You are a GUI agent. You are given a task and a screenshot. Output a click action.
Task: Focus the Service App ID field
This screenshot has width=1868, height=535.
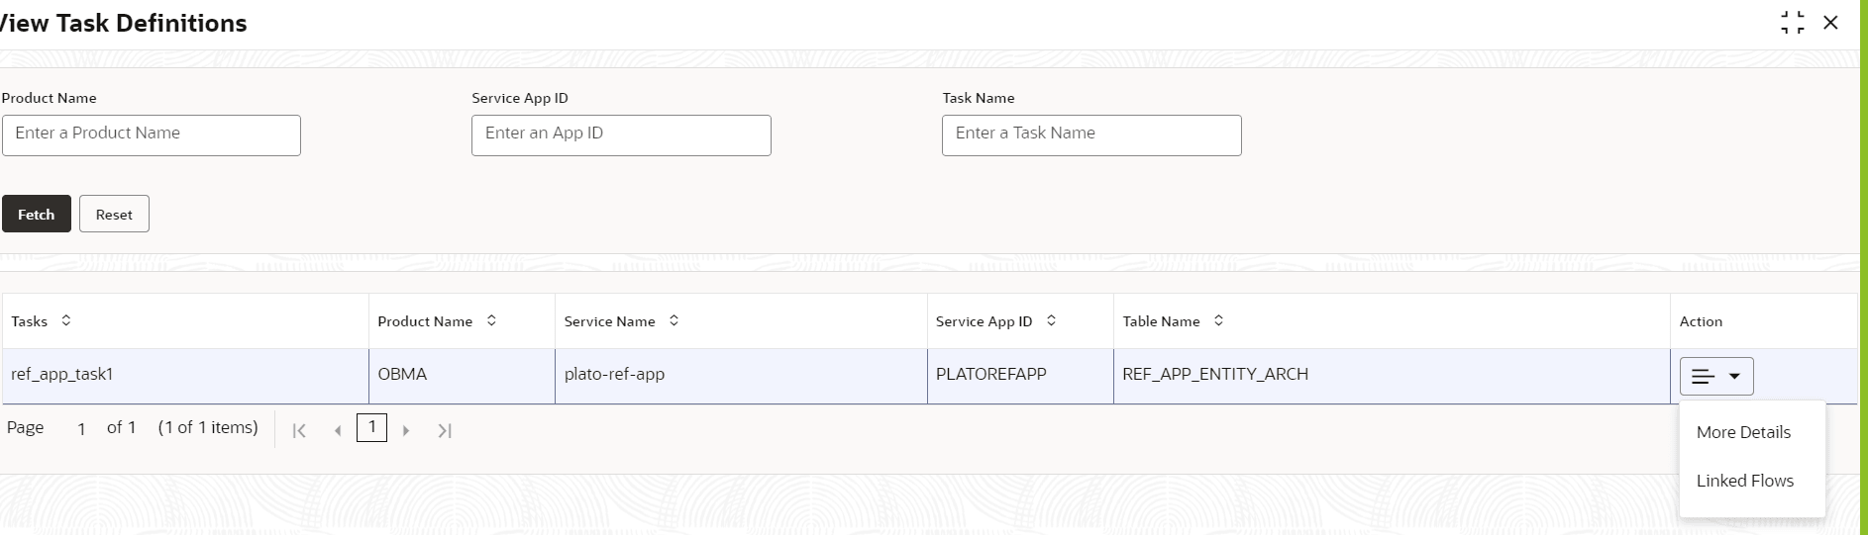[x=621, y=135]
